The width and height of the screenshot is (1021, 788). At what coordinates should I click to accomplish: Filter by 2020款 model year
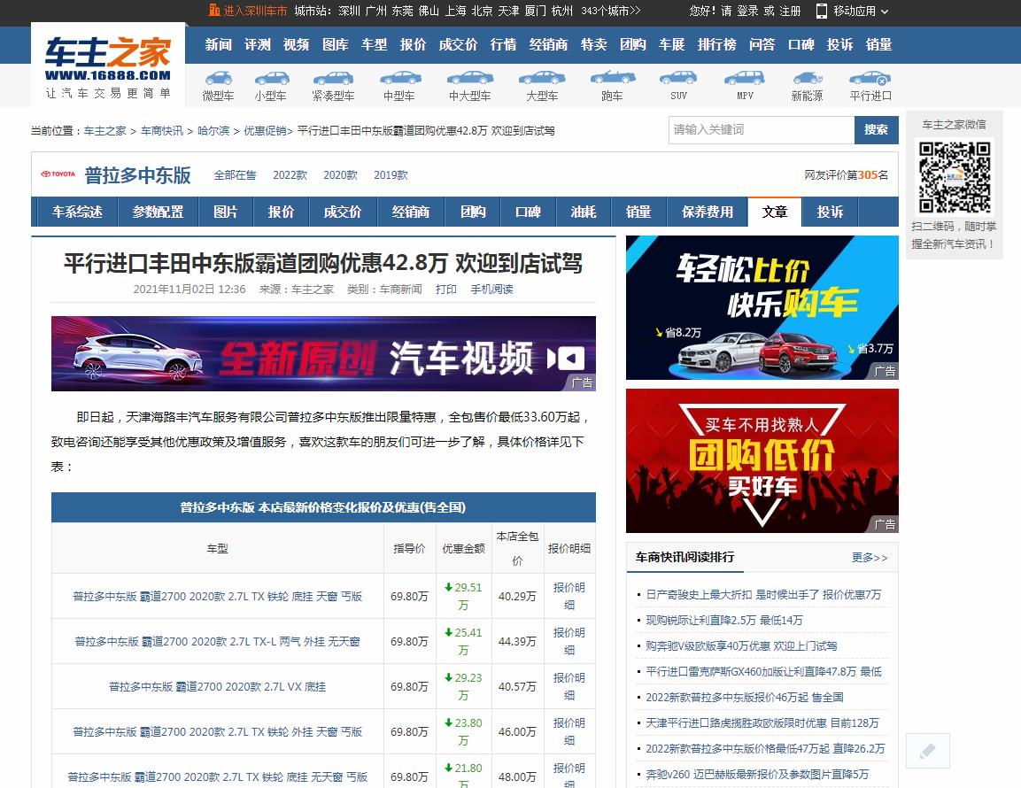[x=341, y=175]
